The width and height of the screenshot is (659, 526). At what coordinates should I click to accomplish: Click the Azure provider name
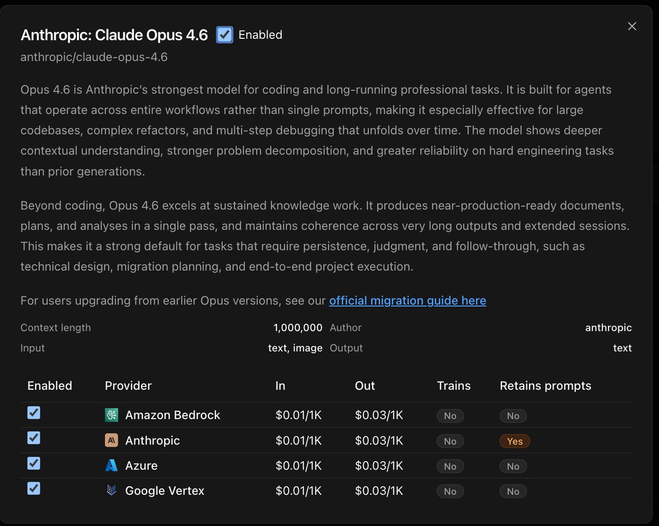point(141,466)
